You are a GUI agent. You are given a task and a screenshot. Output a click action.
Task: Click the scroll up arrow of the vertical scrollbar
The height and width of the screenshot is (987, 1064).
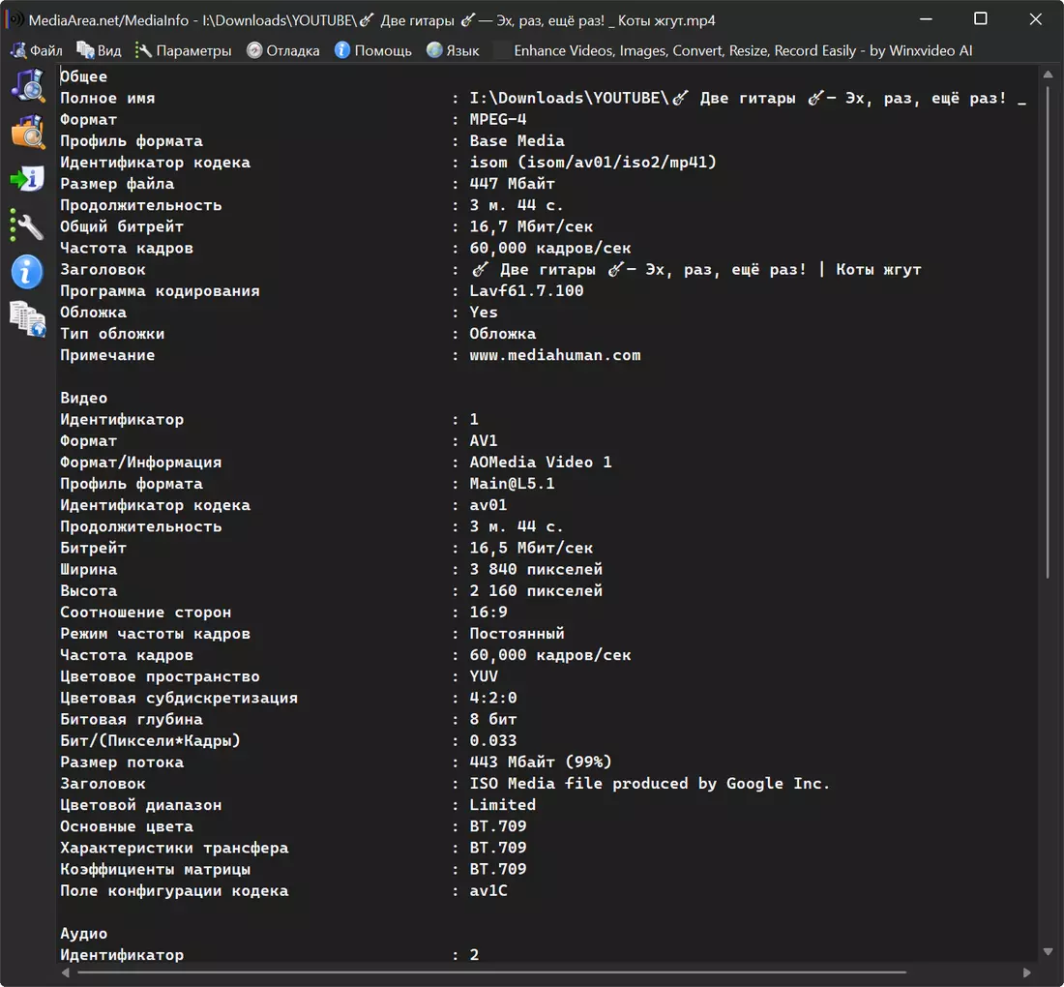[1047, 74]
